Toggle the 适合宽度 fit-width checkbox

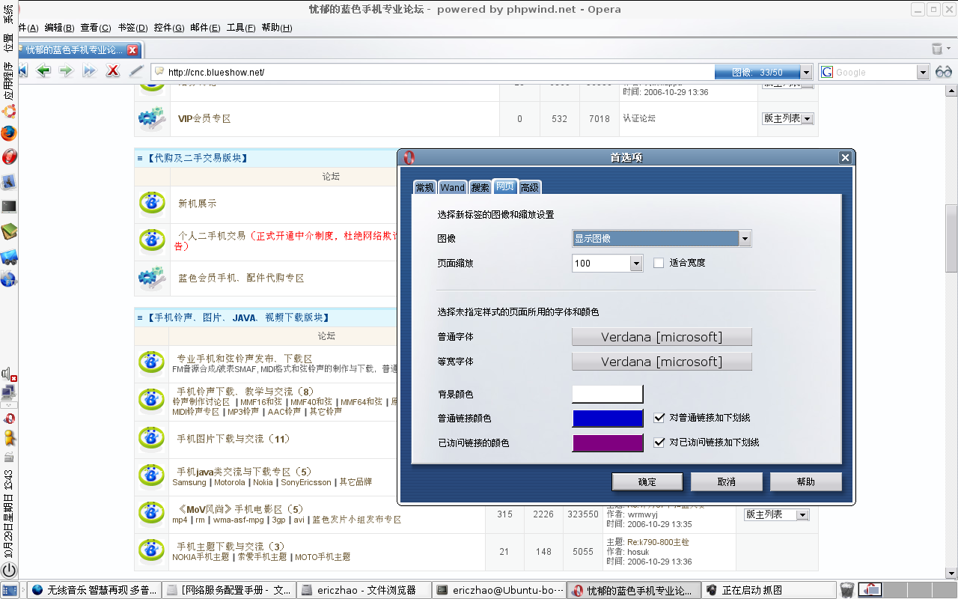(659, 263)
